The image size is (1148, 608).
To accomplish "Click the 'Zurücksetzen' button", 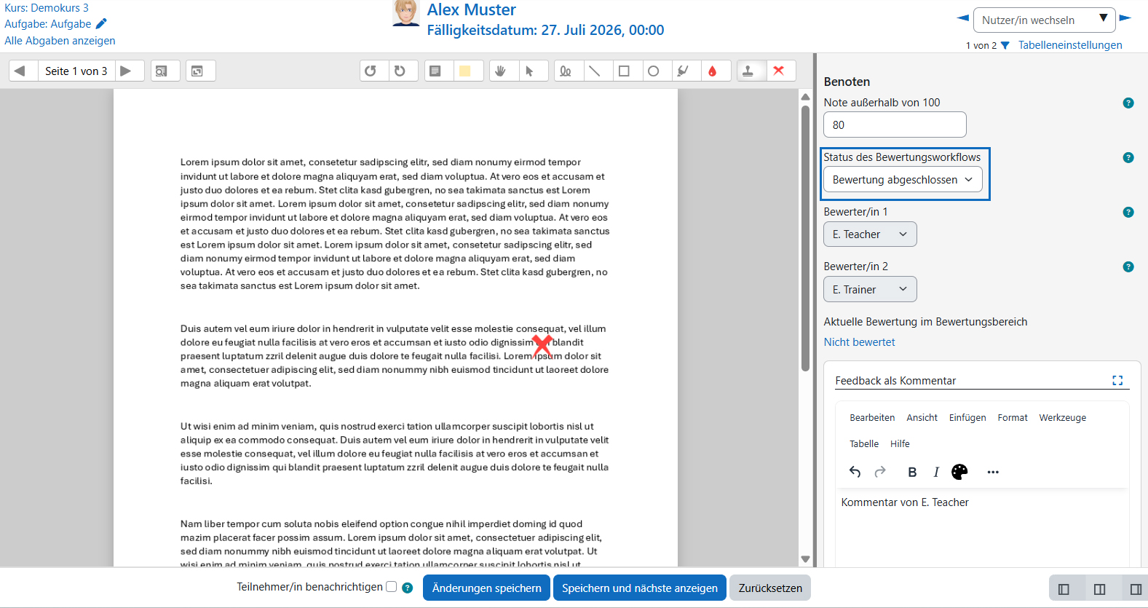I will pos(770,588).
